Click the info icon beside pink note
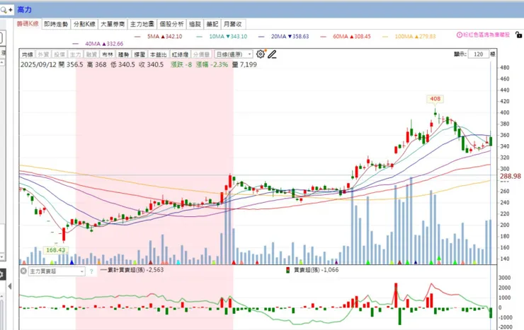This screenshot has height=330, width=524. pos(459,35)
